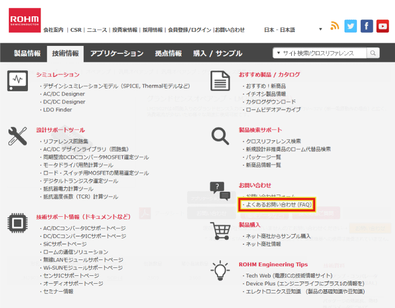
Task: Open the 購入 / サンプル menu tab
Action: (x=218, y=53)
